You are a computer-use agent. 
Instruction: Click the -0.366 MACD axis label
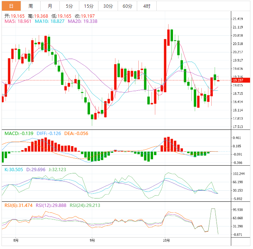[x=238, y=163]
